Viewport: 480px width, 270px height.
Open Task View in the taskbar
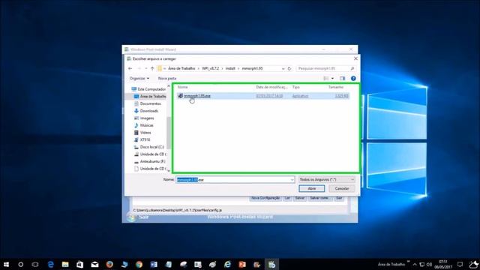(35, 264)
